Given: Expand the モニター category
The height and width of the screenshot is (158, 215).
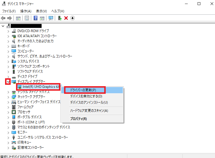Looking at the screenshot, I should point(8,133).
